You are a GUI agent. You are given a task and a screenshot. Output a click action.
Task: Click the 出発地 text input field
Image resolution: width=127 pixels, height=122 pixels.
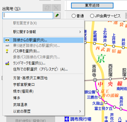coord(28,15)
